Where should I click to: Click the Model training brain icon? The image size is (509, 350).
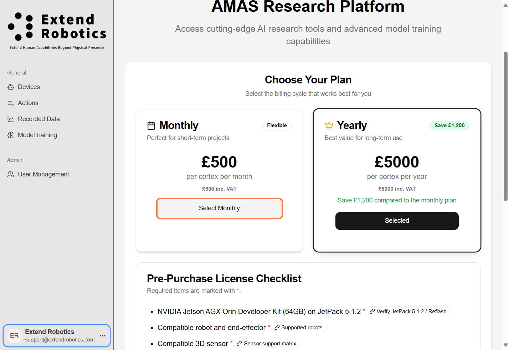point(11,135)
